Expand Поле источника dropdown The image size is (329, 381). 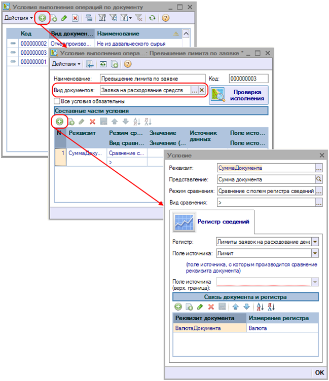(x=315, y=253)
